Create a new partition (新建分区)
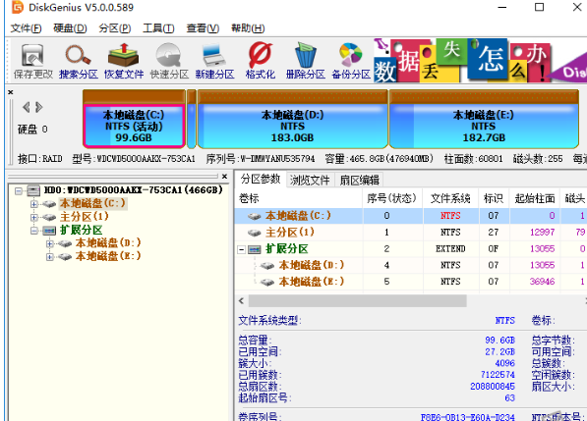The width and height of the screenshot is (587, 421). (x=214, y=61)
